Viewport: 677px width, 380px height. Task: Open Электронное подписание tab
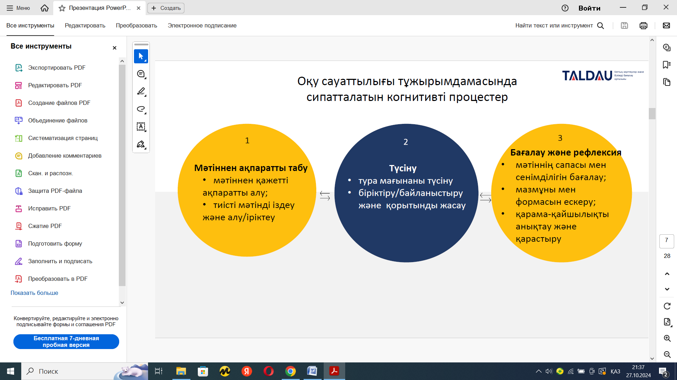tap(202, 26)
